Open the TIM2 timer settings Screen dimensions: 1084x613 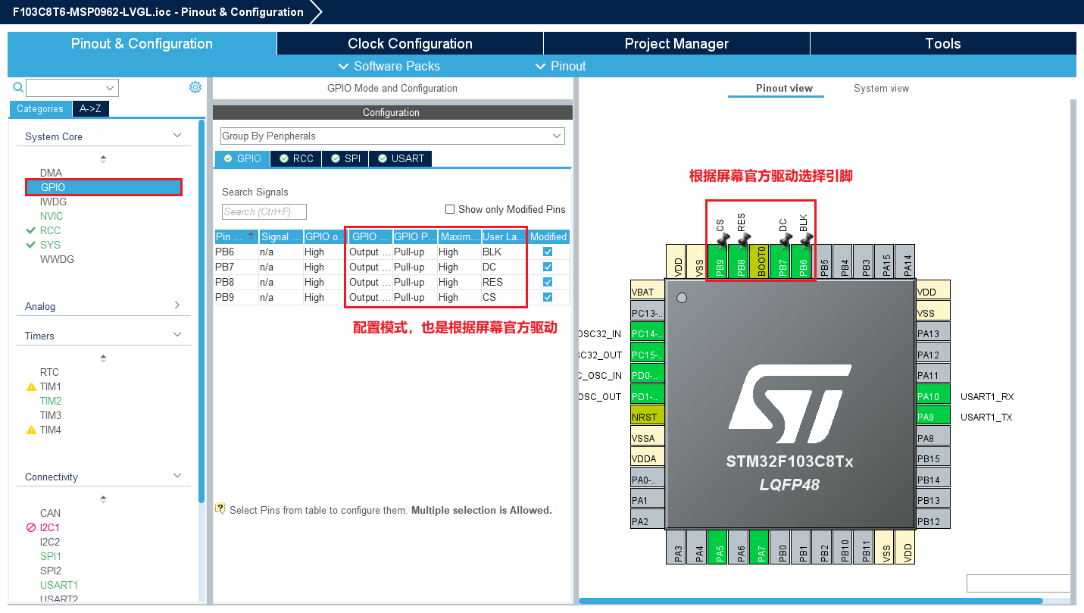point(51,401)
